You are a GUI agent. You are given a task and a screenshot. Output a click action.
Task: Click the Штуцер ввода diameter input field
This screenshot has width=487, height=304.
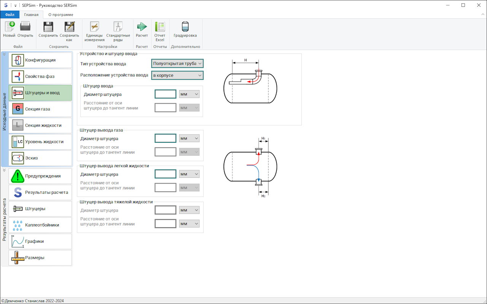[x=166, y=94]
